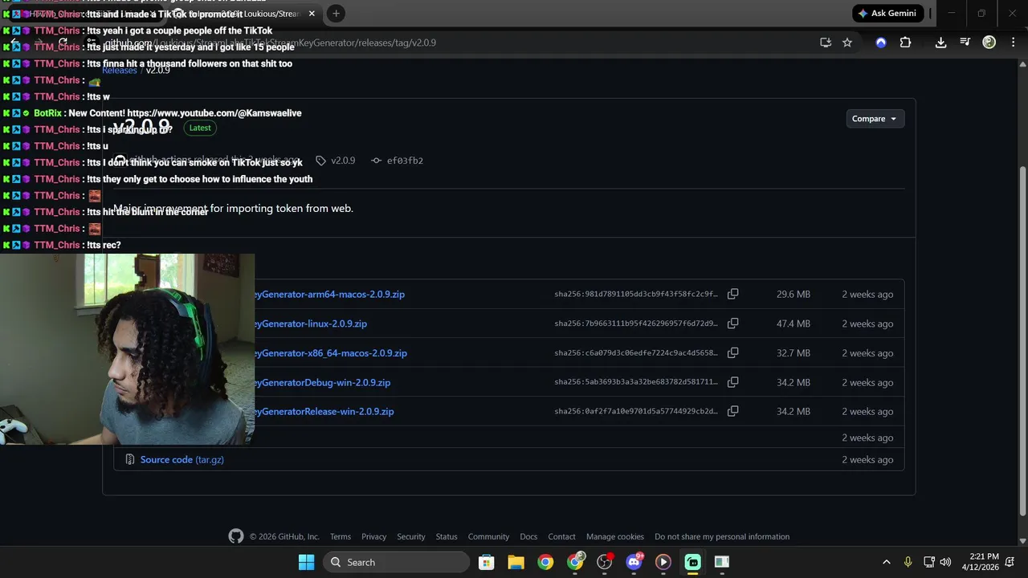Show Chrome downloads
This screenshot has width=1028, height=578.
tap(940, 43)
